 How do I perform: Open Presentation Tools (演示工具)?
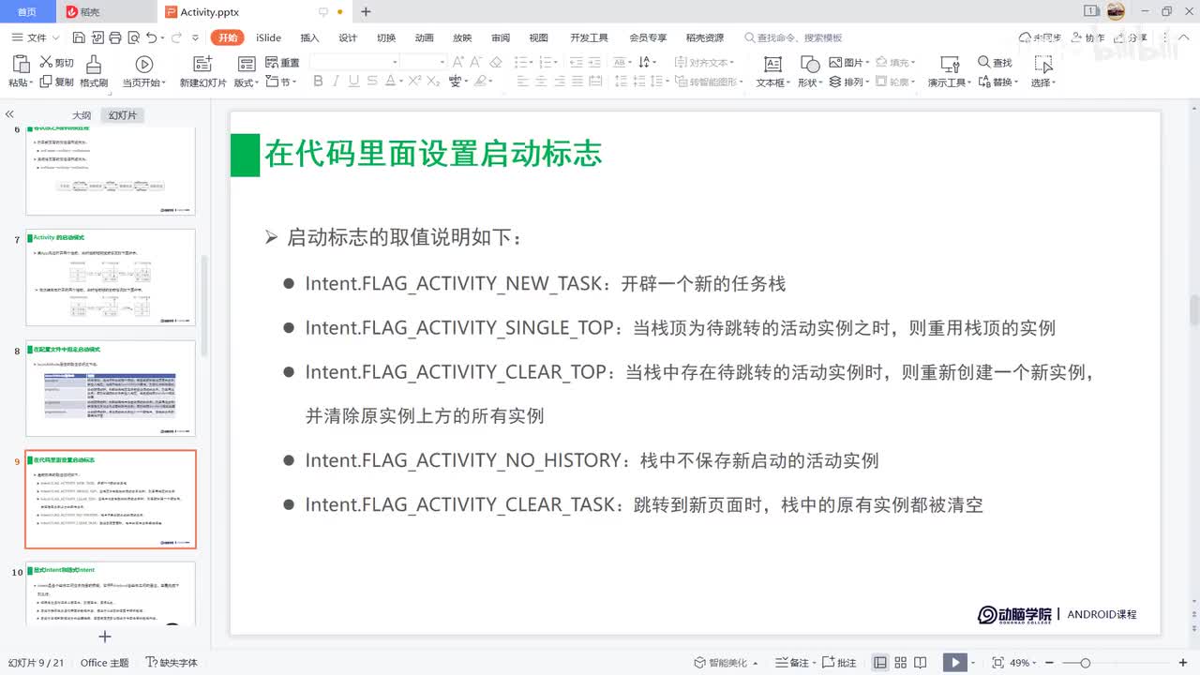coord(949,71)
